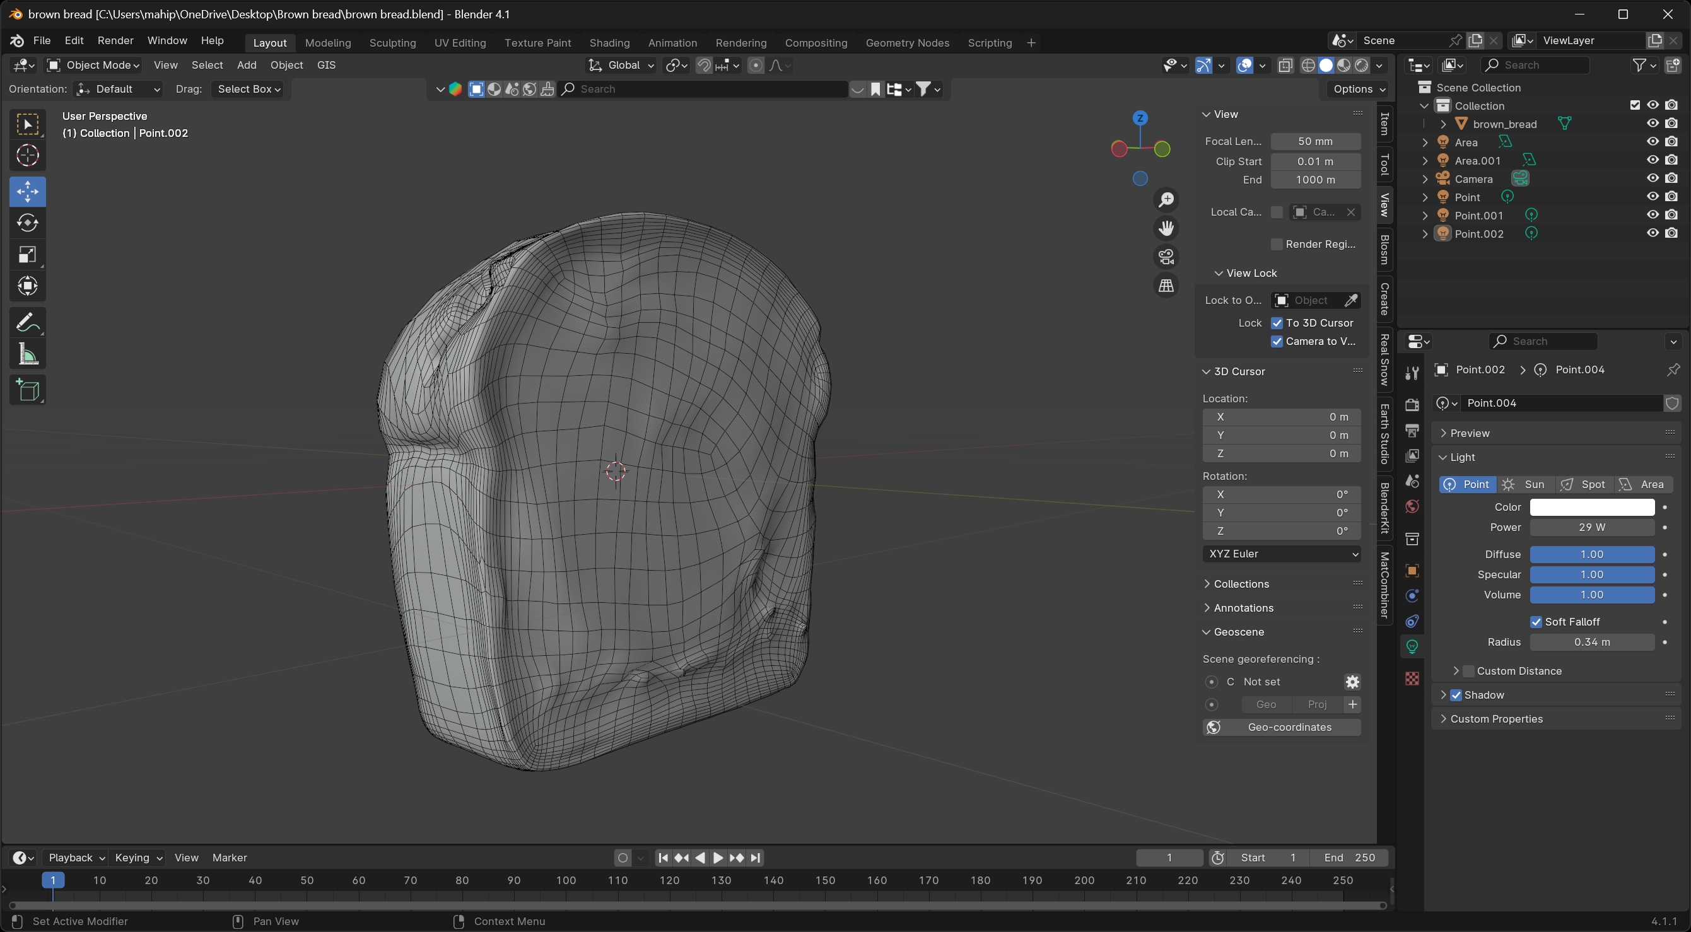Open the Render menu
1691x932 pixels.
pyautogui.click(x=115, y=41)
